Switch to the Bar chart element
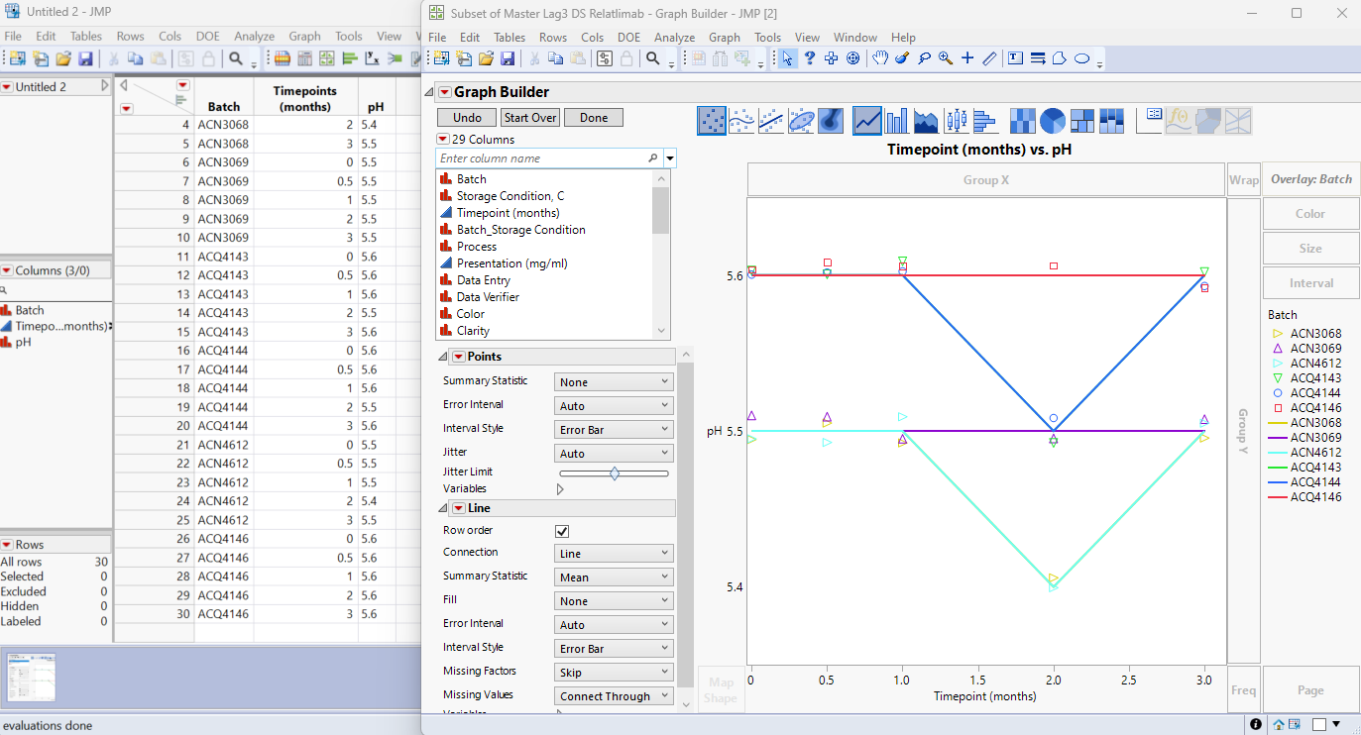Image resolution: width=1361 pixels, height=735 pixels. coord(896,120)
